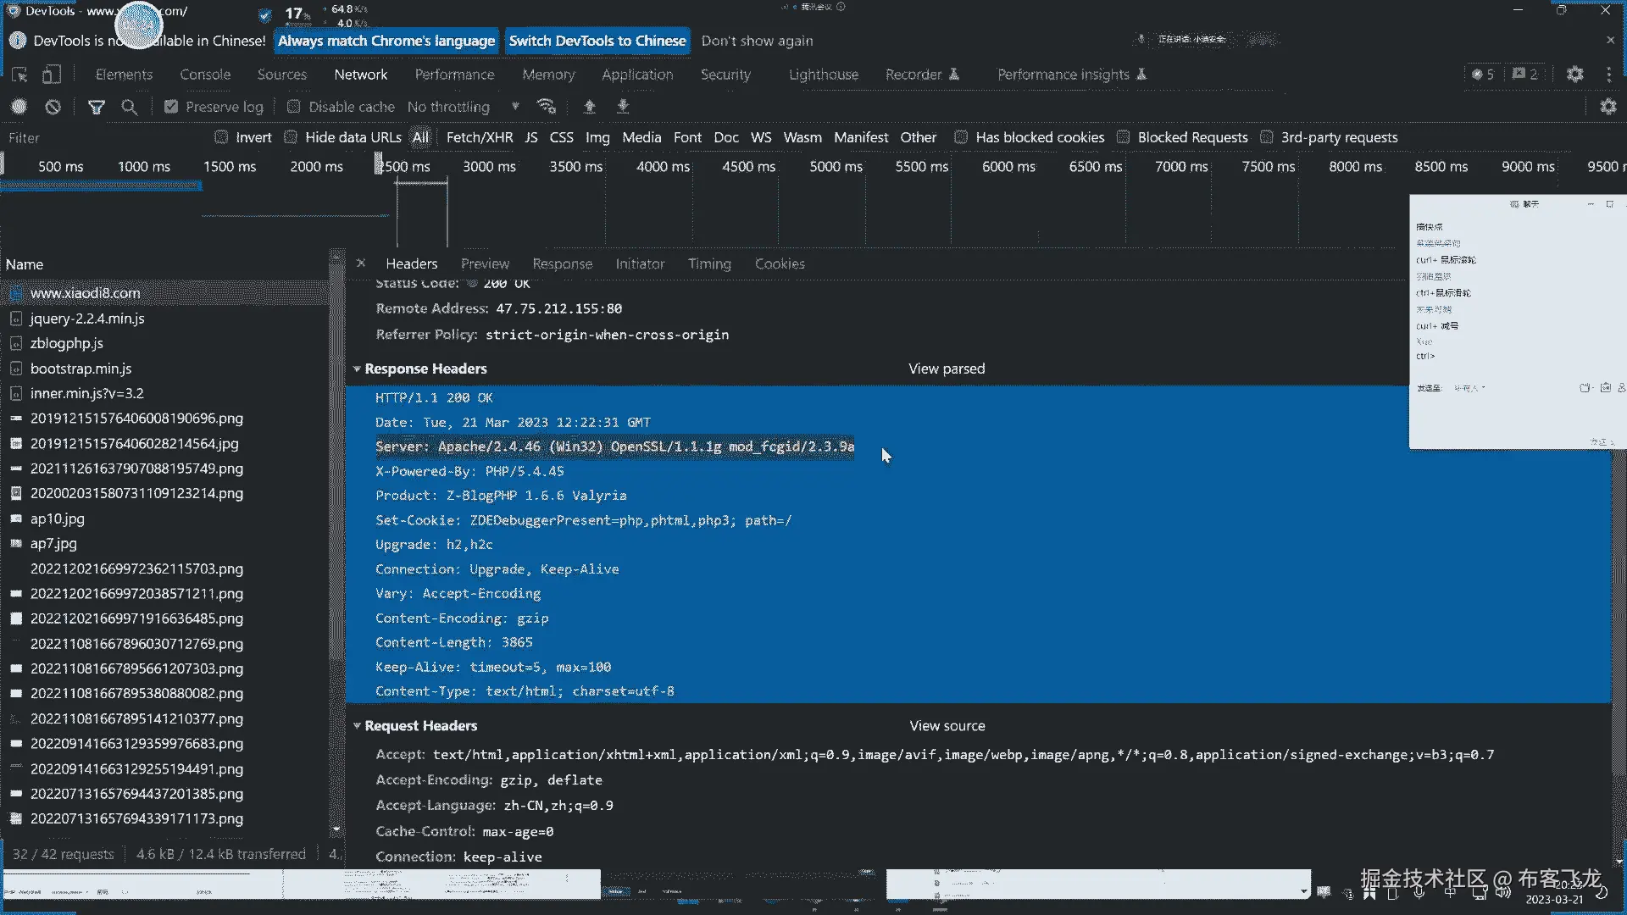The width and height of the screenshot is (1627, 915).
Task: Toggle the filter funnel icon
Action: click(x=97, y=107)
